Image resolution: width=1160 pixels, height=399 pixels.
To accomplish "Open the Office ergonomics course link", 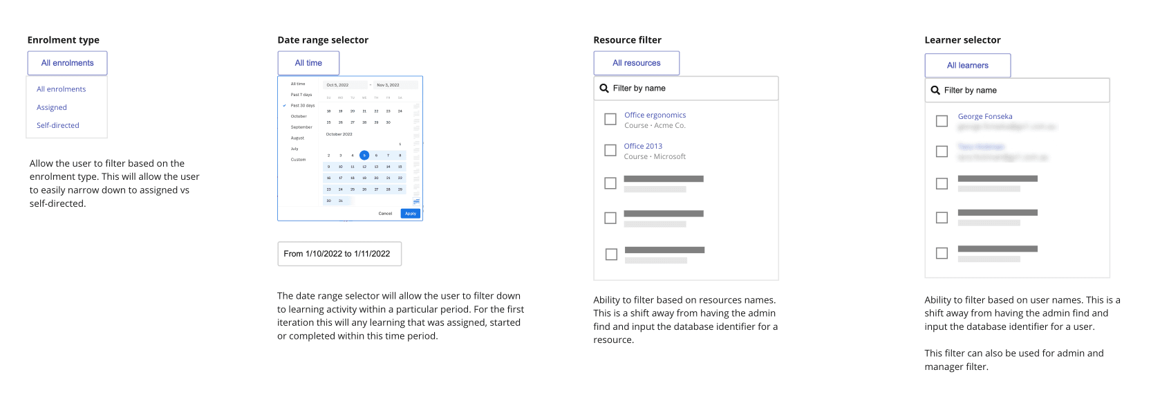I will 655,115.
